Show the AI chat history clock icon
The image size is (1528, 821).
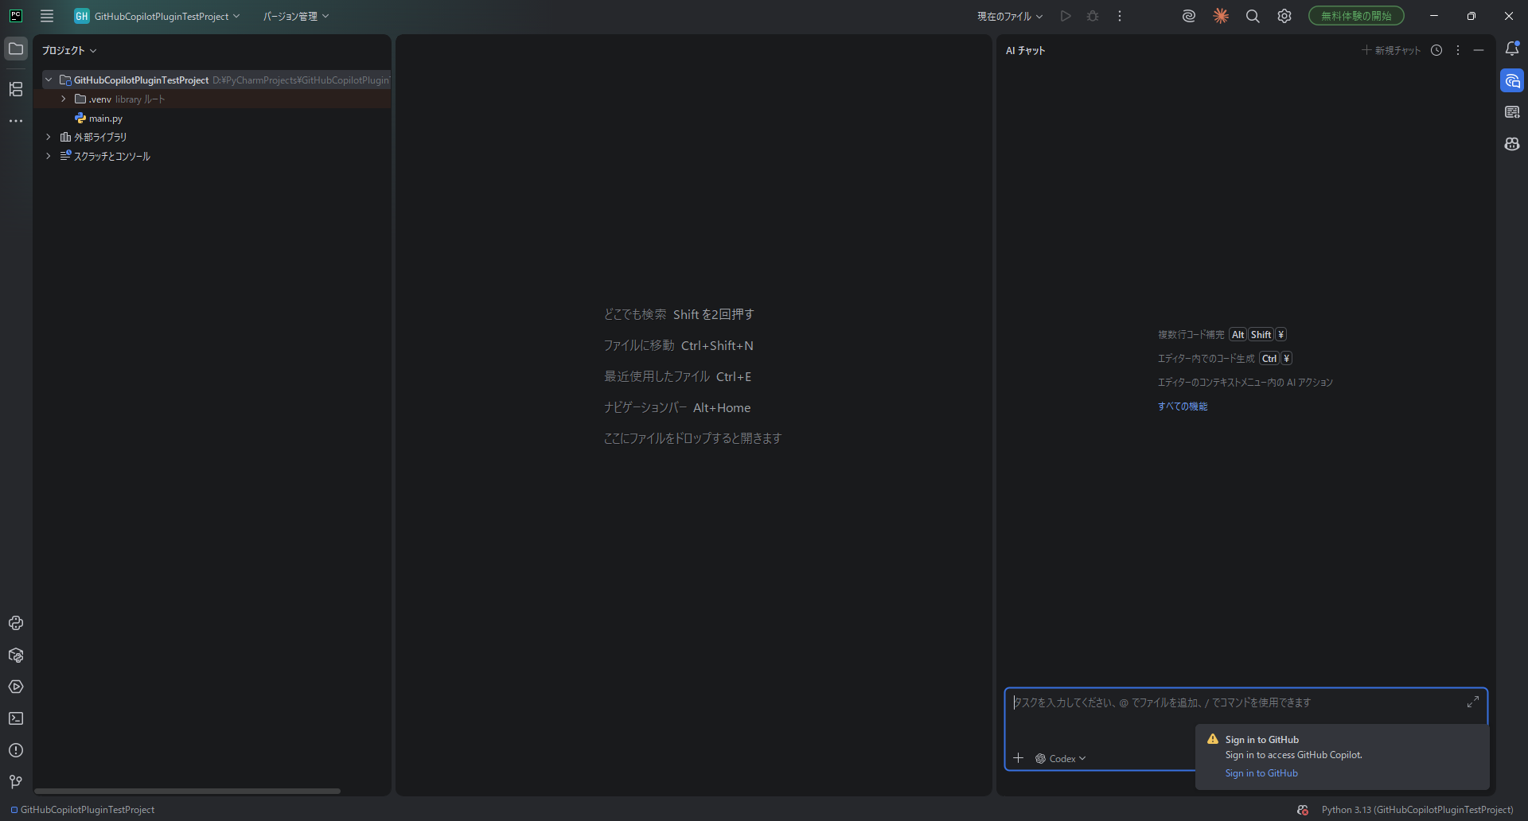(1436, 50)
